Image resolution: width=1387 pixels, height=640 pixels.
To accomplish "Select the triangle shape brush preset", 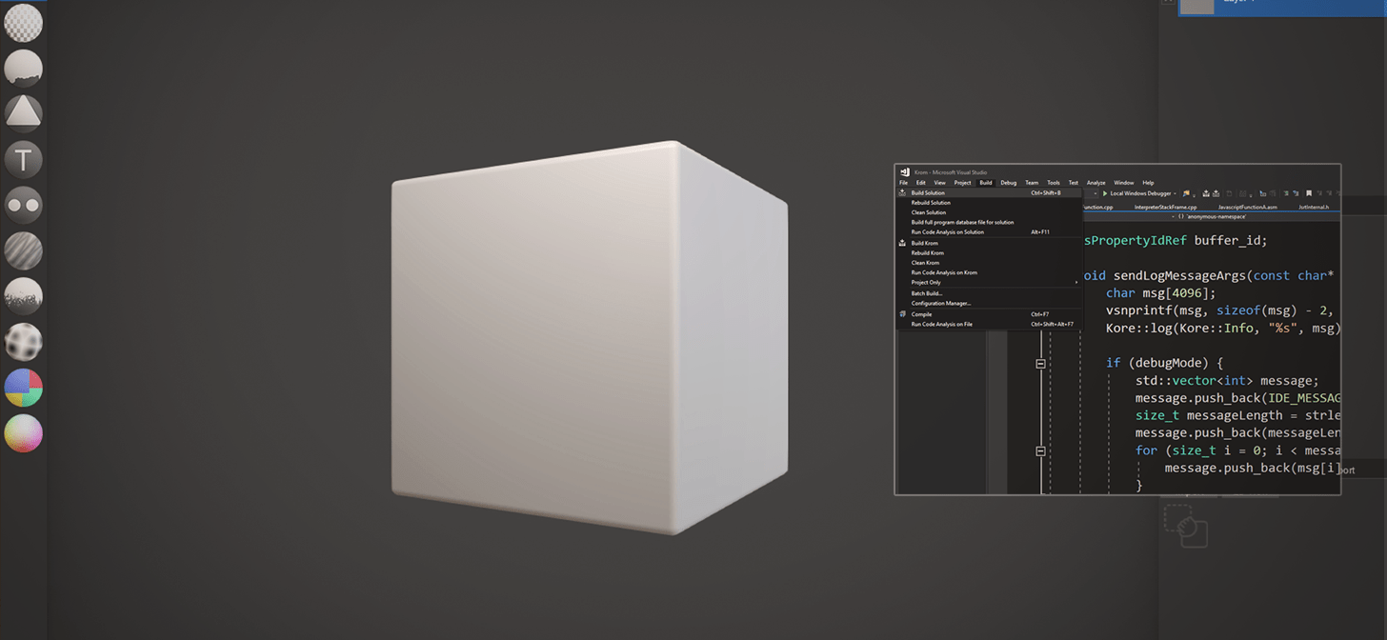I will pyautogui.click(x=23, y=112).
